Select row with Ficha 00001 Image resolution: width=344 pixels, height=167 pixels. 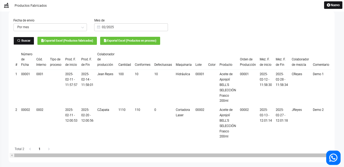pos(26,74)
